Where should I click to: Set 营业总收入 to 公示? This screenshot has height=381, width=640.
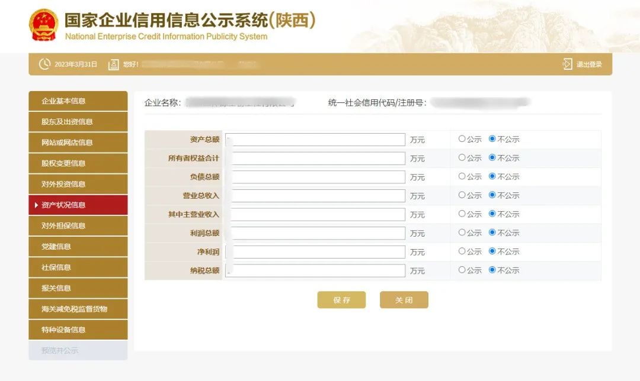coord(462,195)
